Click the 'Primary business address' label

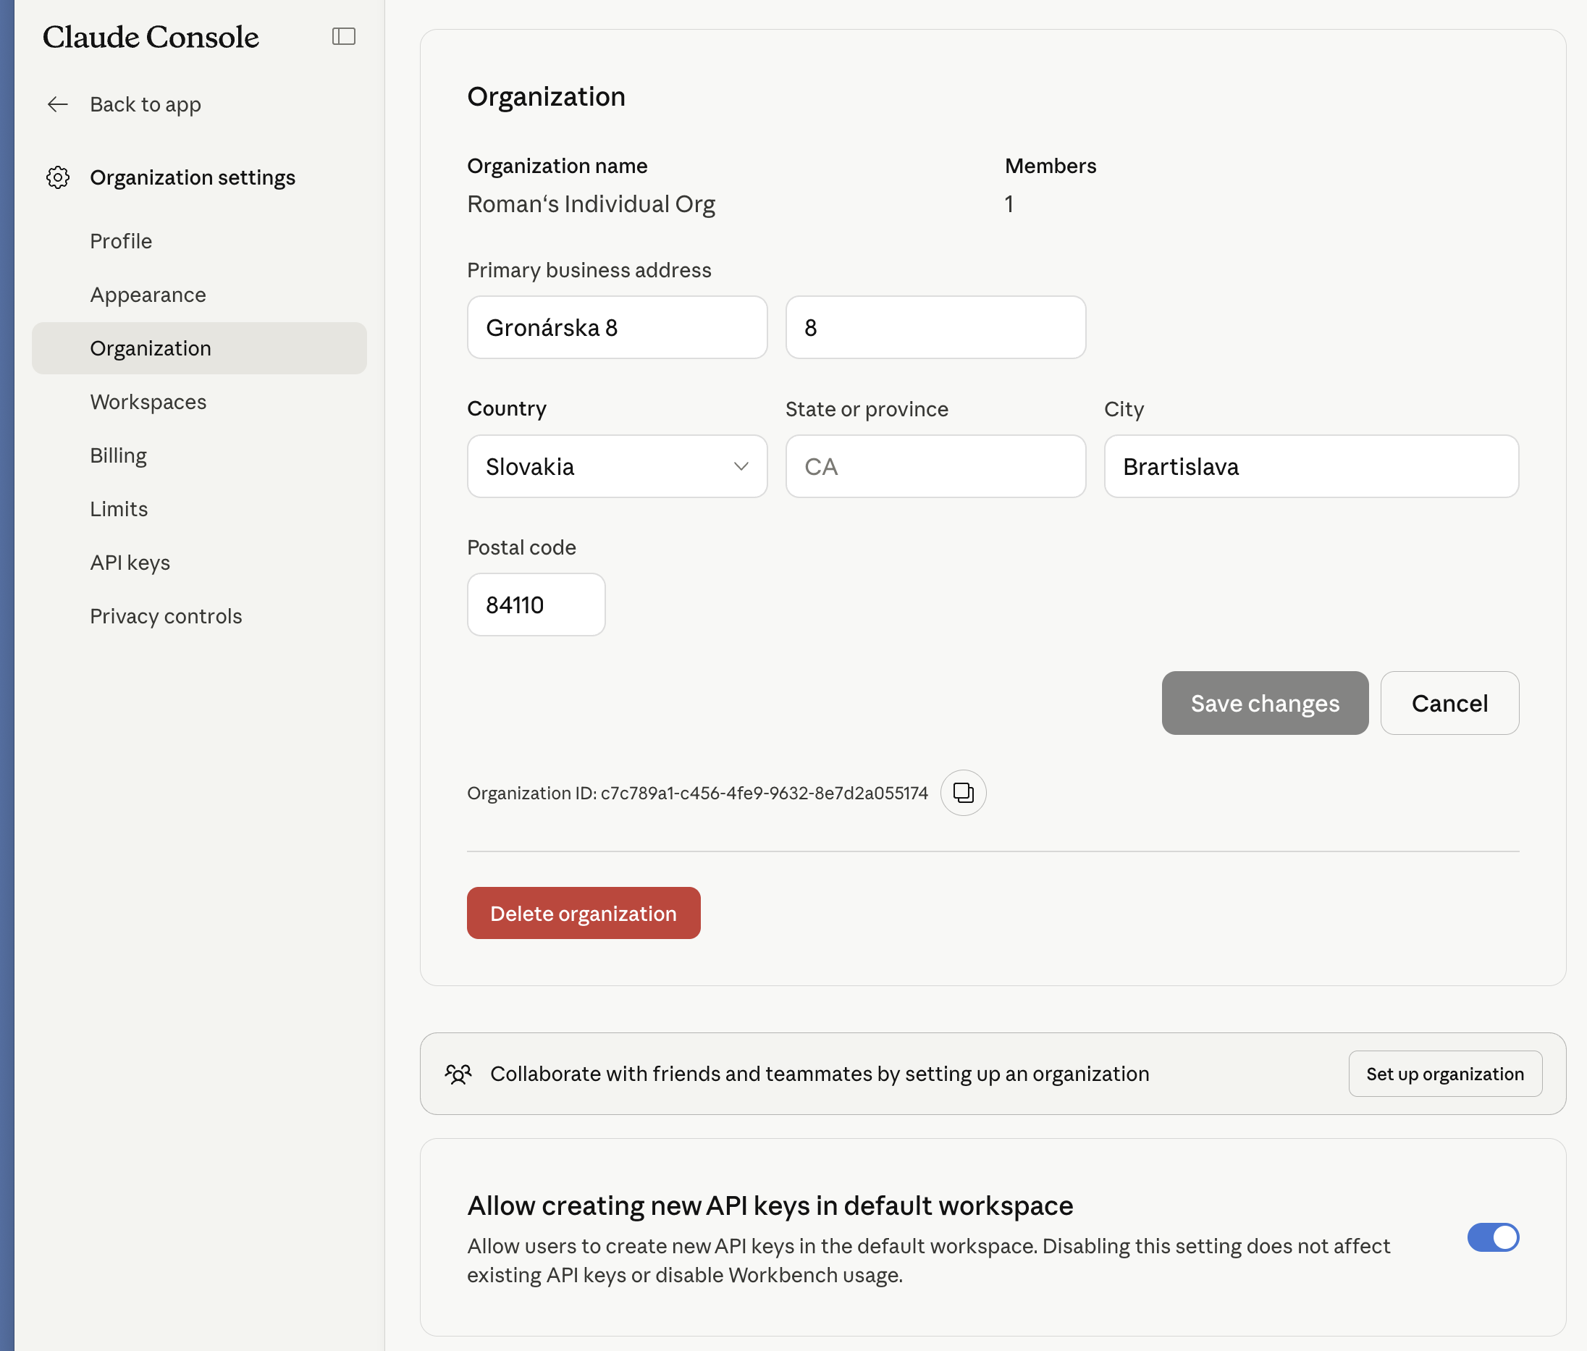tap(589, 269)
